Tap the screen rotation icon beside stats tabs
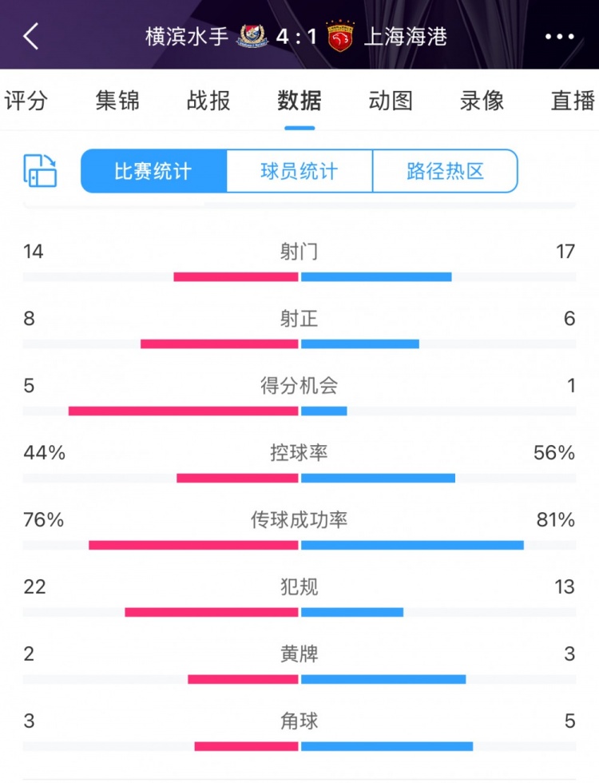The image size is (599, 783). pyautogui.click(x=38, y=172)
